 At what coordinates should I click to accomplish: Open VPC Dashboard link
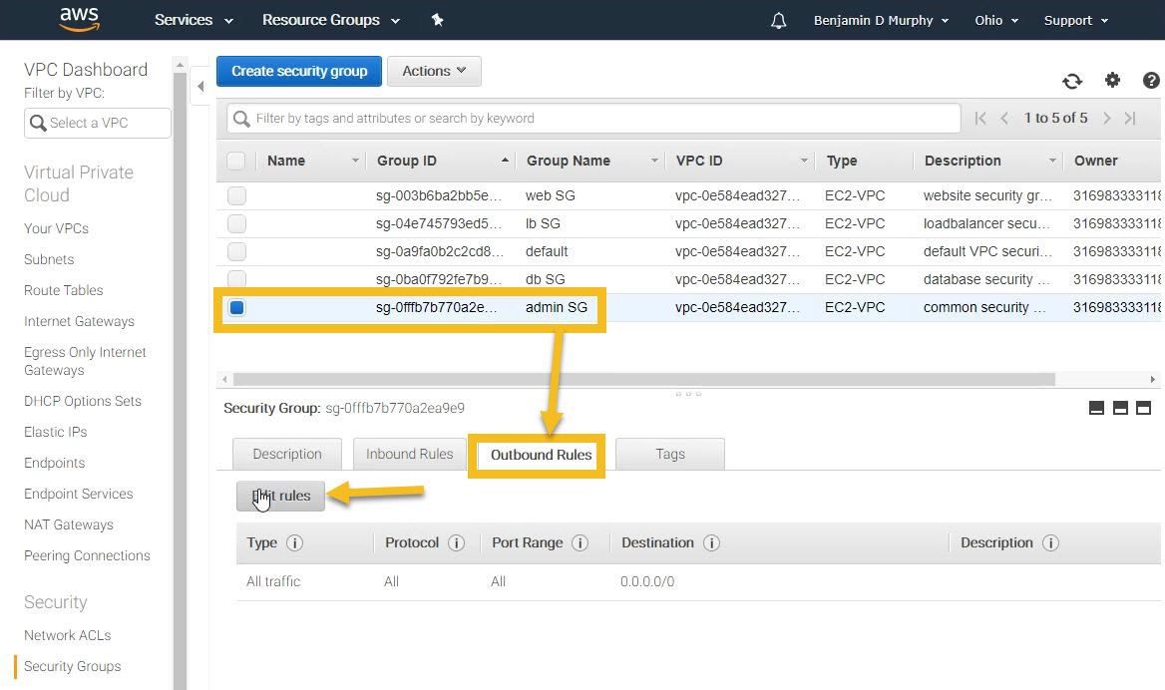pyautogui.click(x=86, y=70)
